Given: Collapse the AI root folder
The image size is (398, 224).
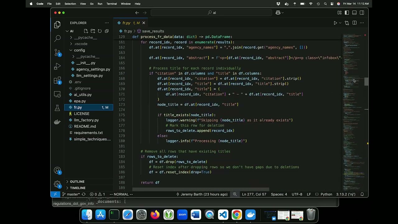Looking at the screenshot, I should pos(67,31).
